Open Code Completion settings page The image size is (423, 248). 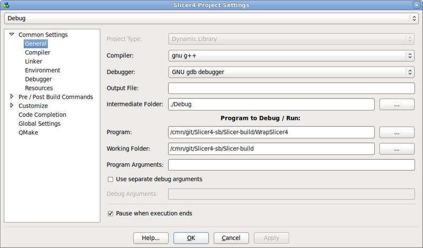[x=42, y=115]
